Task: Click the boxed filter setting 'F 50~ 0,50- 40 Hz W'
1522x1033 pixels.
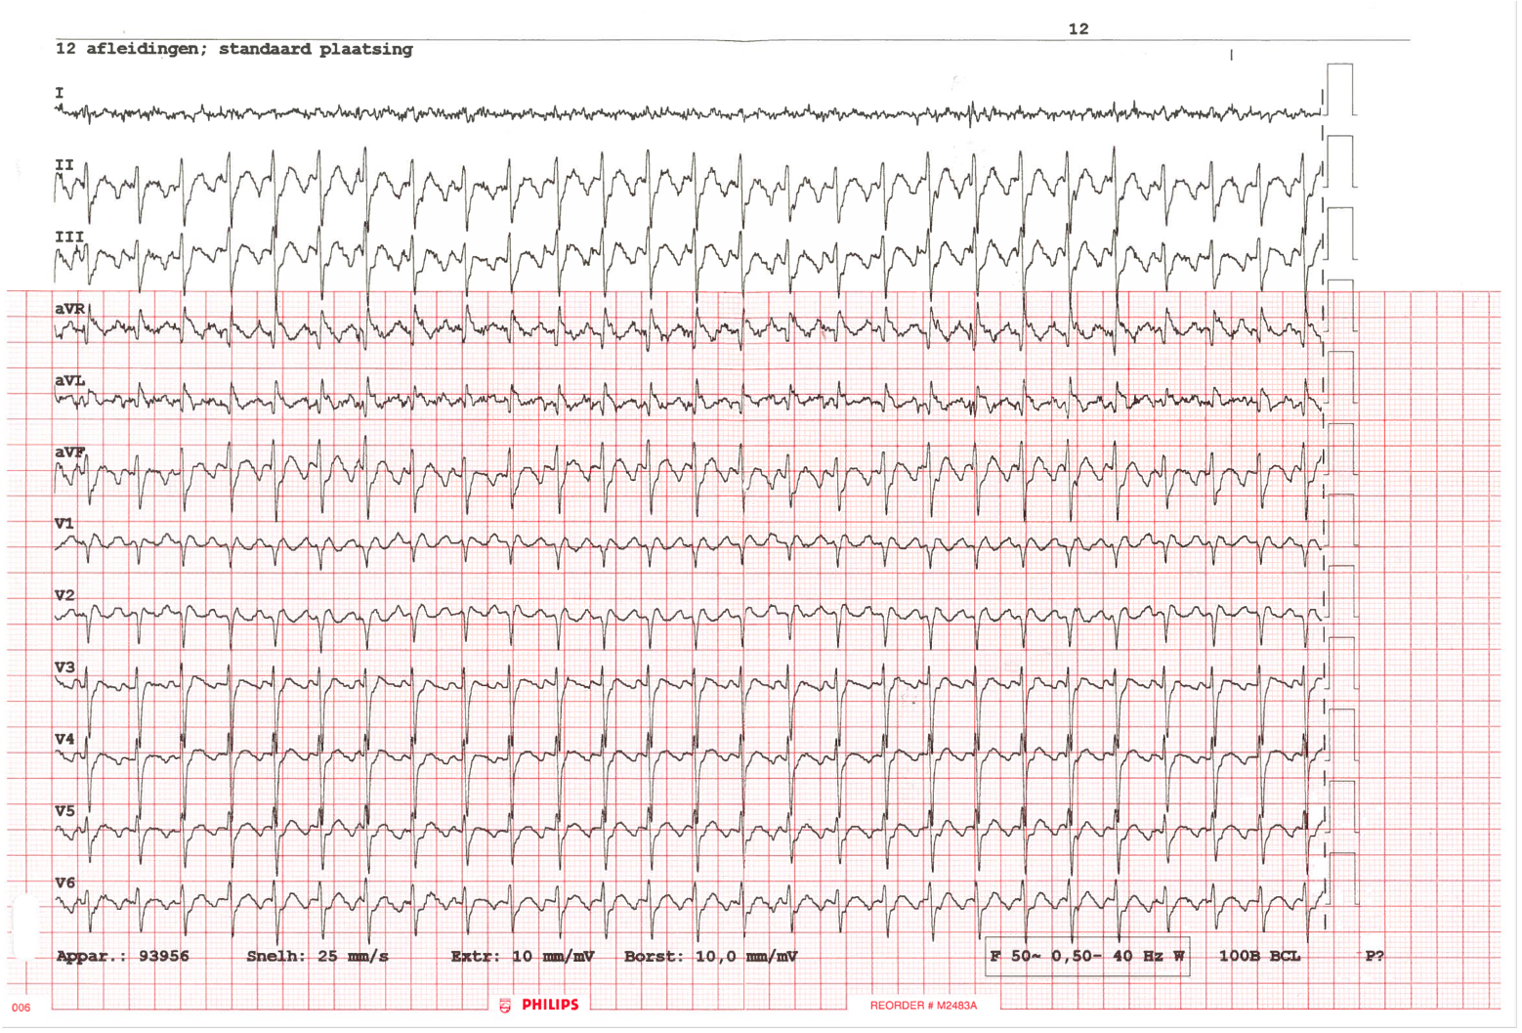Action: click(x=1087, y=956)
